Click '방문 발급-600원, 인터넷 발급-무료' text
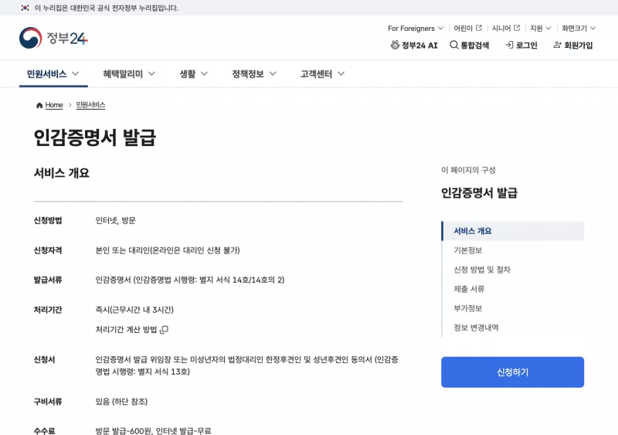The width and height of the screenshot is (618, 435). click(x=153, y=430)
